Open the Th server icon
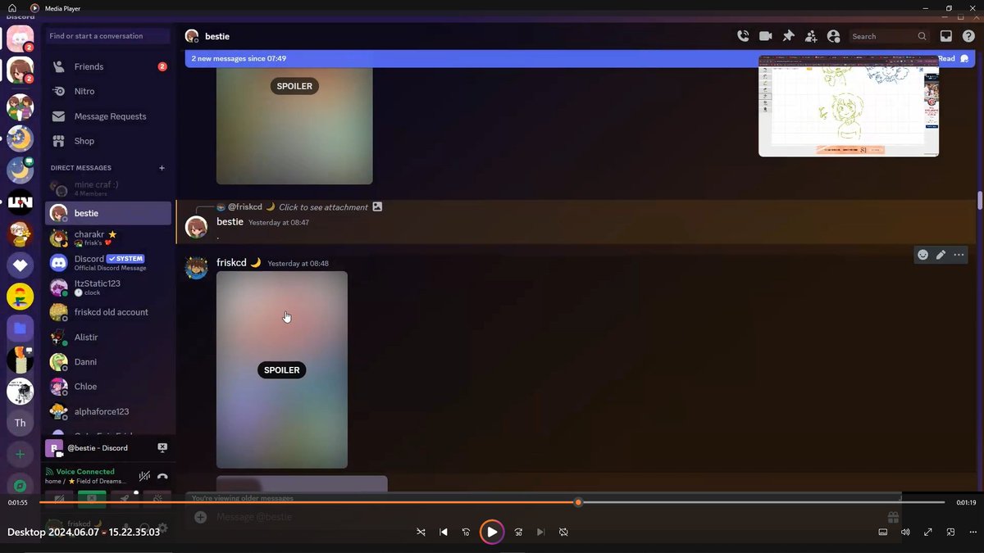 pos(20,423)
